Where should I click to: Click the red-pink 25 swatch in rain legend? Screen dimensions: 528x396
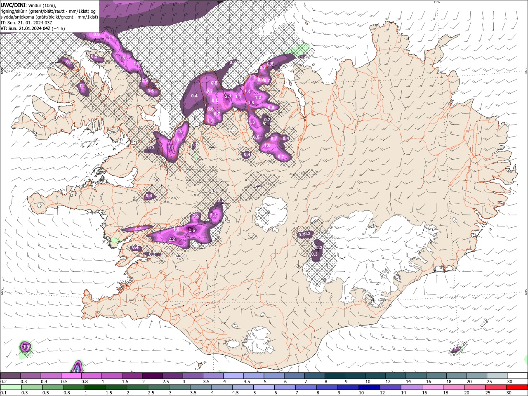pos(496,387)
